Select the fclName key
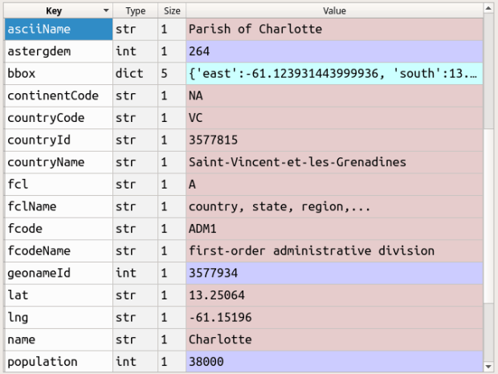Viewport: 498px width, 374px height. (x=59, y=206)
